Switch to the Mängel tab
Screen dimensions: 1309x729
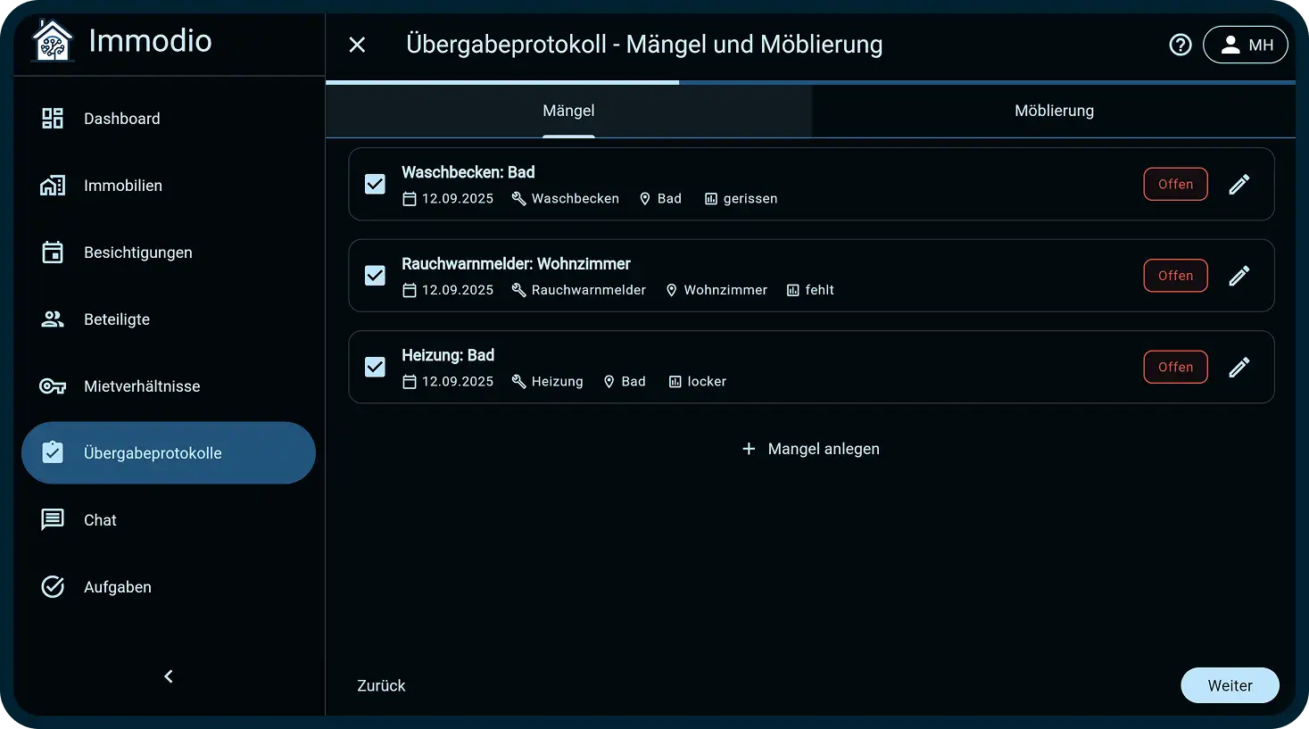(x=568, y=111)
